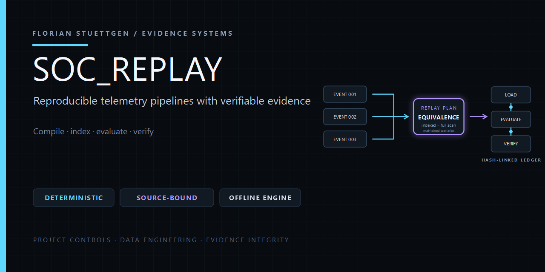
Task: Click the Compile · index · evaluate · verify text
Action: [x=93, y=131]
